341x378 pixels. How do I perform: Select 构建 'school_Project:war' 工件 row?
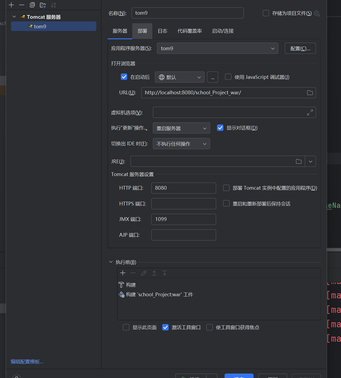(219, 294)
